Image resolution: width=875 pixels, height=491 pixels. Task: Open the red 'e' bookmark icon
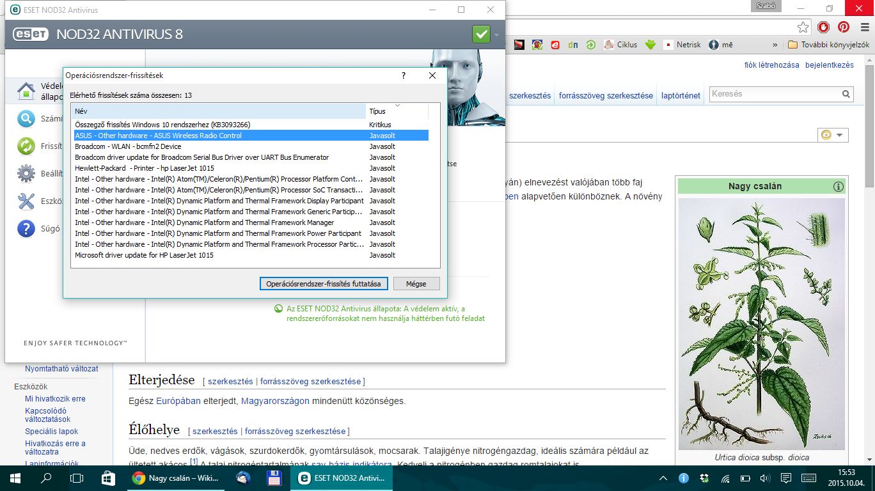[555, 45]
